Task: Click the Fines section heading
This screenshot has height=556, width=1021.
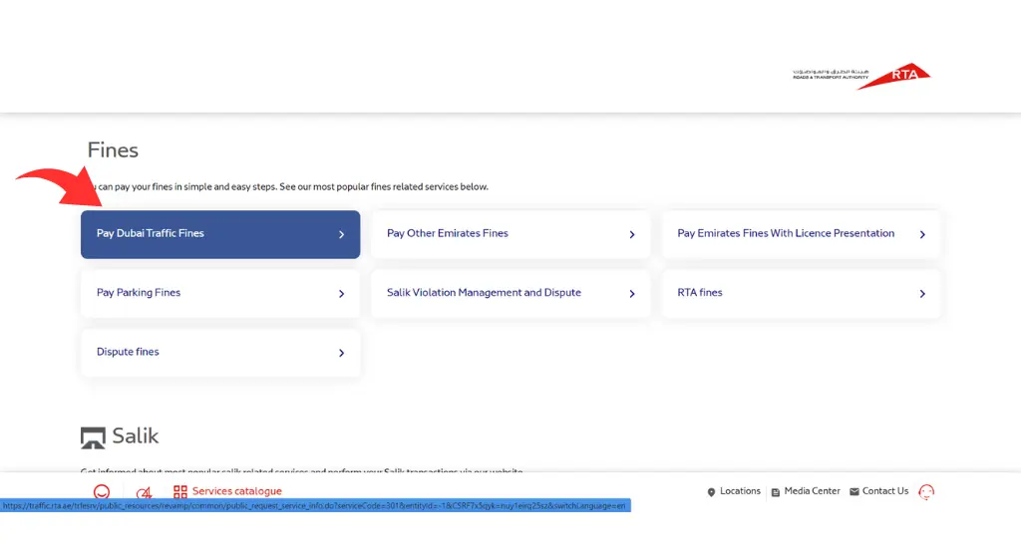Action: (x=113, y=150)
